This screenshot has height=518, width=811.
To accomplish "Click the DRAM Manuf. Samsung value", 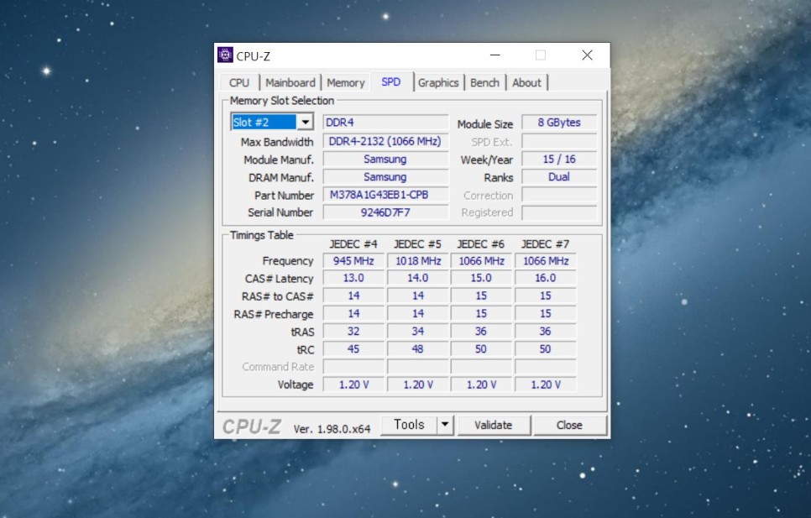I will (385, 177).
